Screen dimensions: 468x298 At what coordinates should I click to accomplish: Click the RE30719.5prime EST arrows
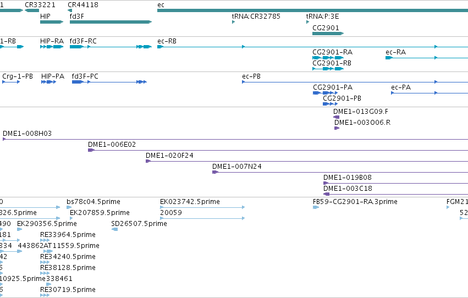(45, 295)
